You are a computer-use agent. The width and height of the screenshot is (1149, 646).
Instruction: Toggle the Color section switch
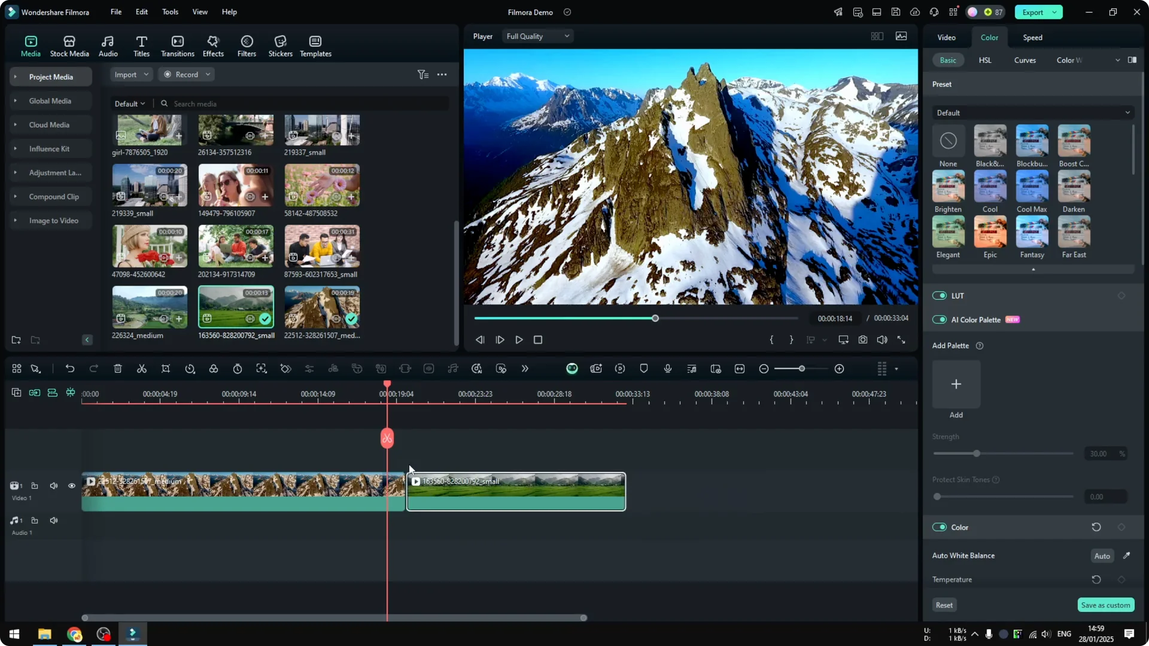point(940,527)
